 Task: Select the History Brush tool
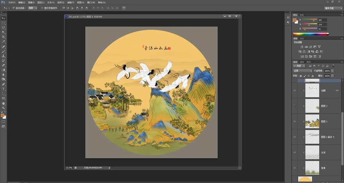click(x=3, y=60)
